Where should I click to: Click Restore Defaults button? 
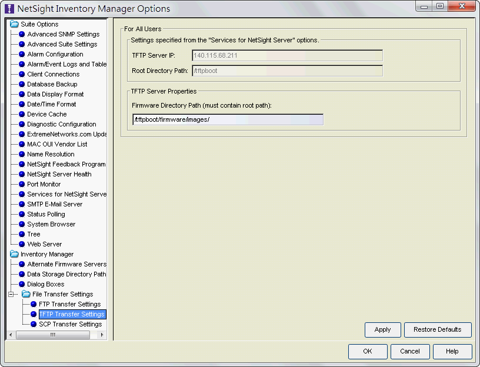pyautogui.click(x=438, y=330)
